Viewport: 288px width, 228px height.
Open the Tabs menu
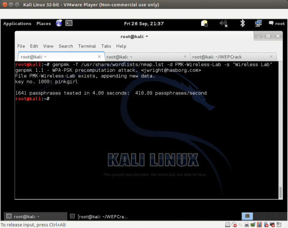click(x=106, y=46)
